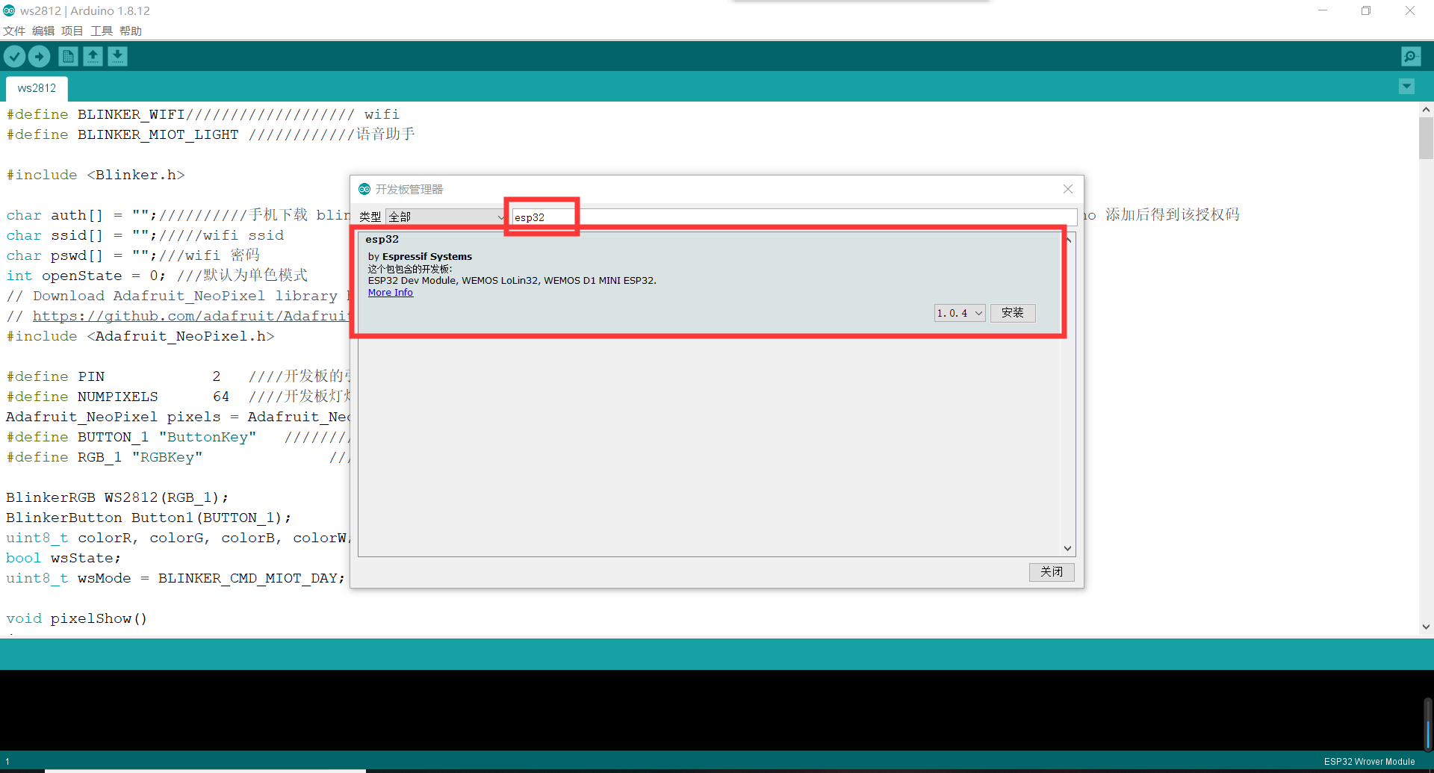This screenshot has height=773, width=1434.
Task: Click the esp32 search input field
Action: (x=794, y=217)
